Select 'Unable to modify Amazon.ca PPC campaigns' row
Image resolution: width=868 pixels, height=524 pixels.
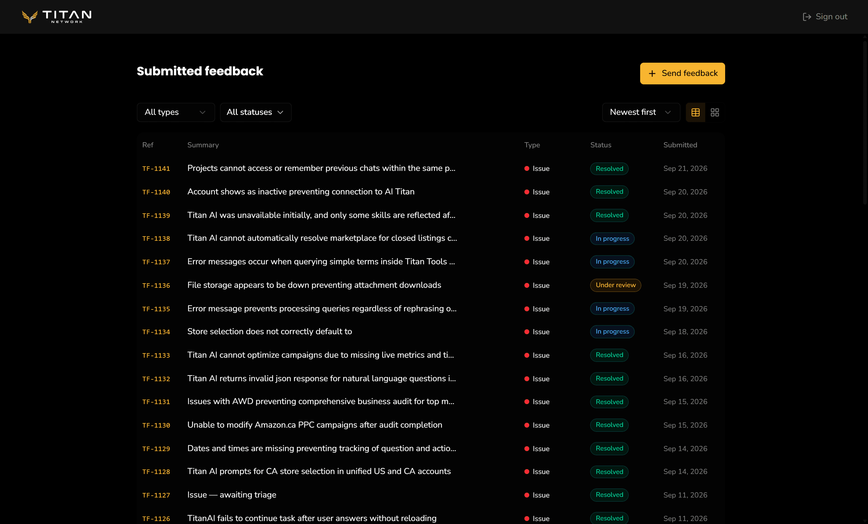coord(430,425)
